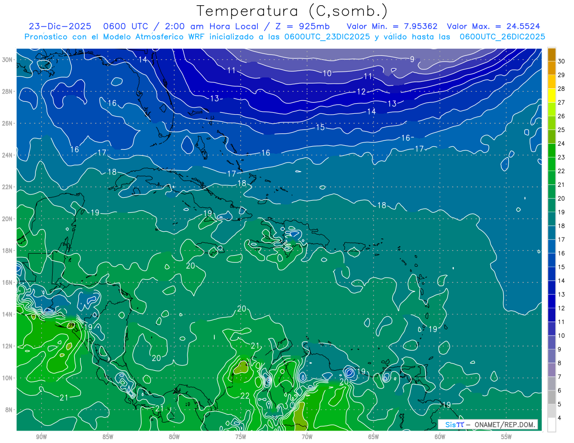Click the colorbar legend label '6'
The width and height of the screenshot is (574, 443).
click(560, 390)
